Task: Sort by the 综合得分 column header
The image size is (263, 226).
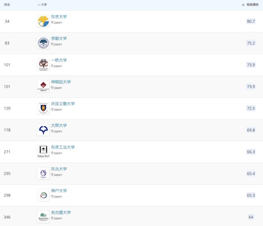Action: tap(250, 5)
